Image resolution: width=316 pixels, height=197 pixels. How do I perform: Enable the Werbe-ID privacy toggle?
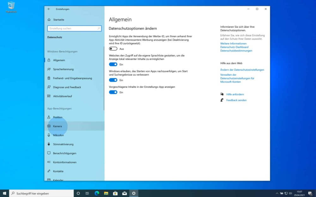[x=113, y=49]
